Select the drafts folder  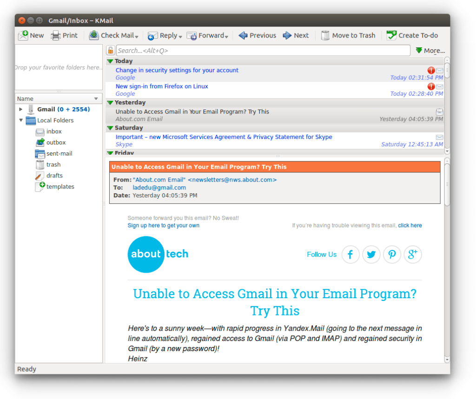coord(49,176)
